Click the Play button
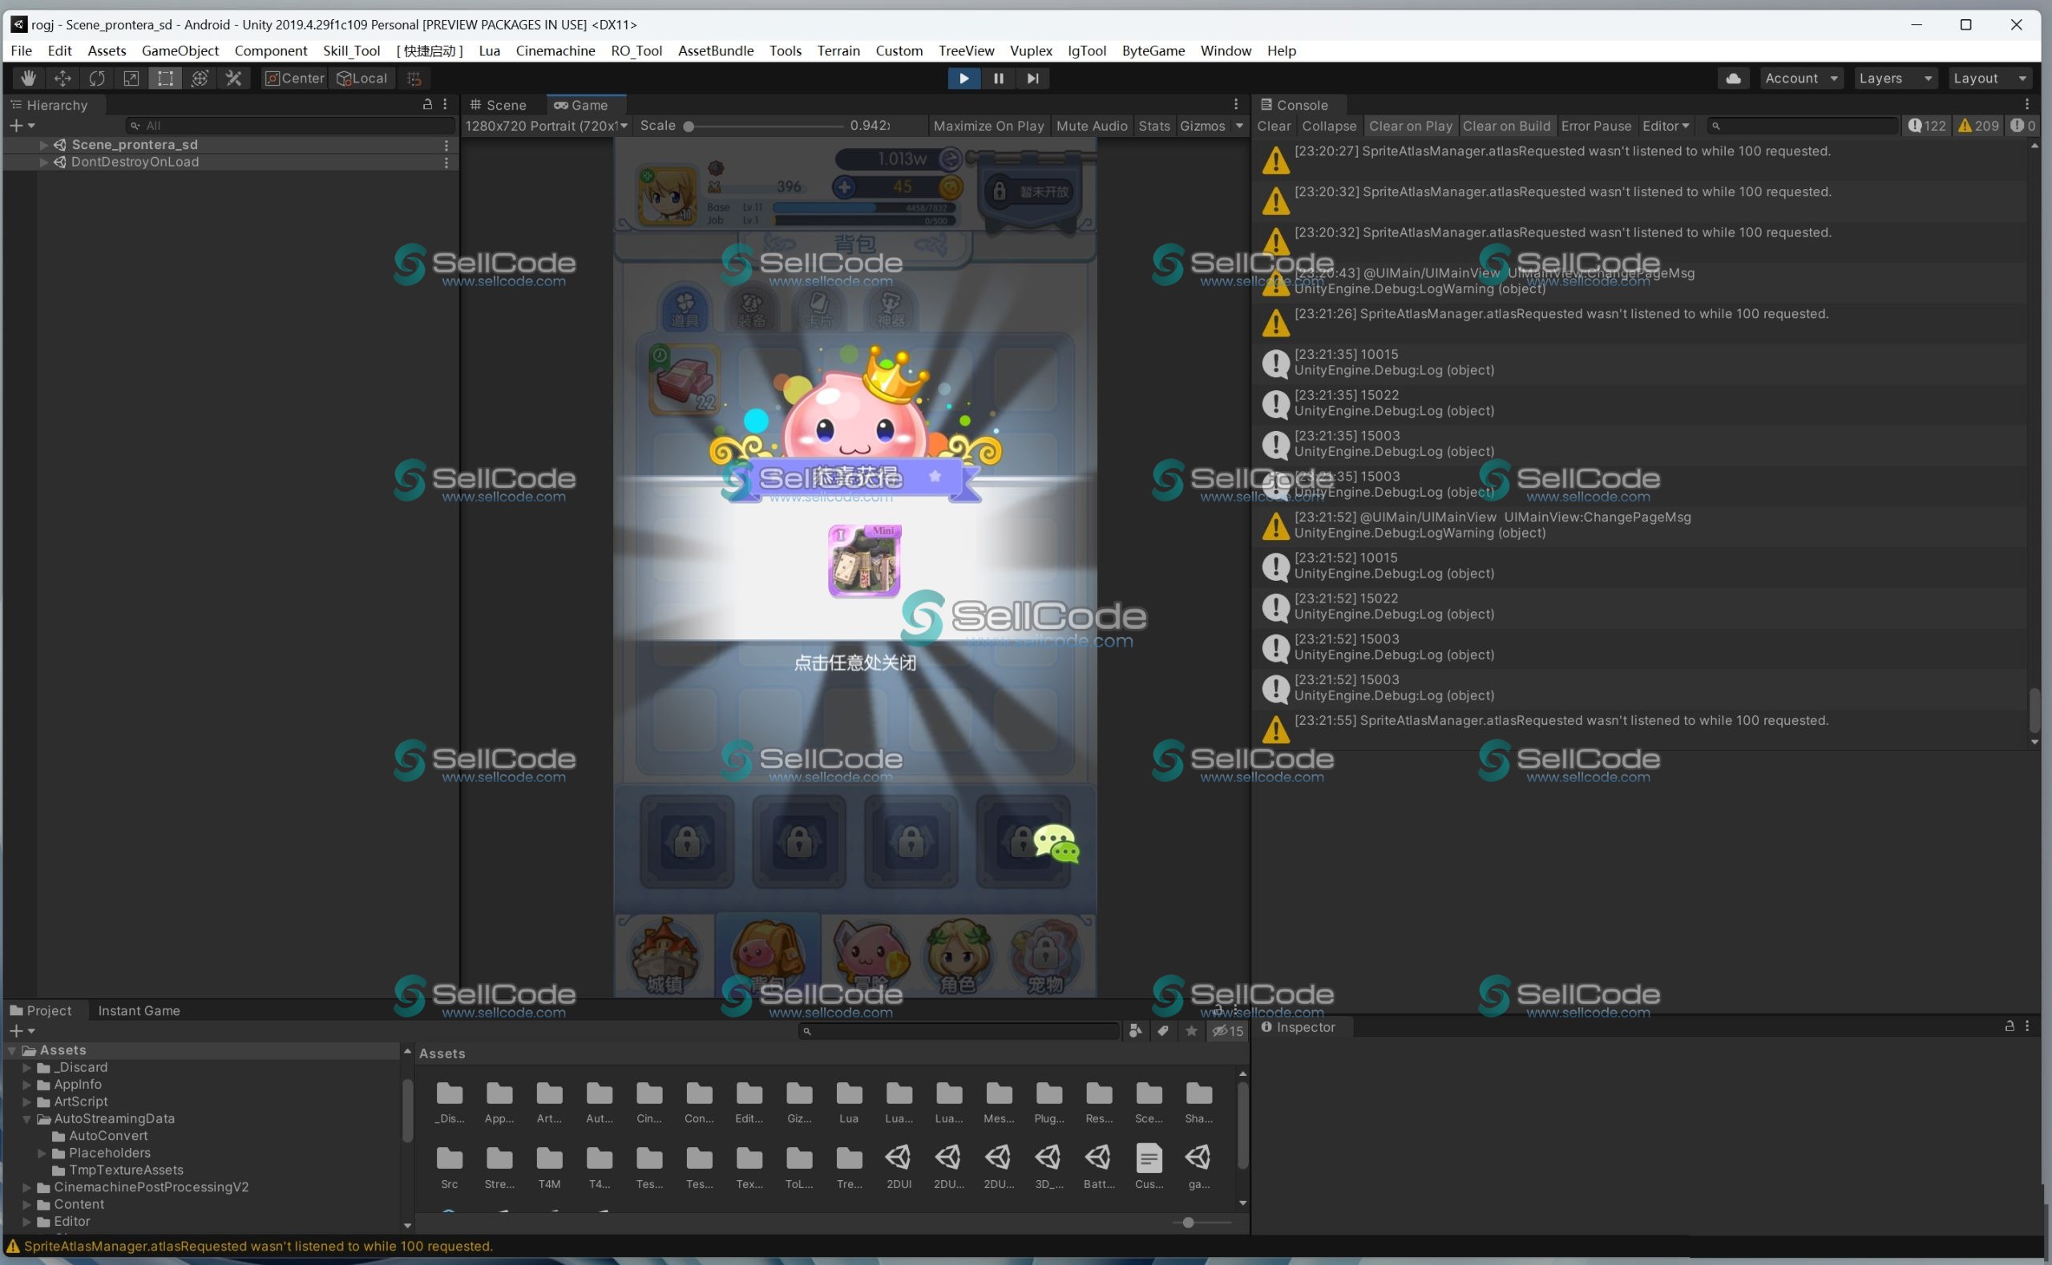The height and width of the screenshot is (1265, 2052). [964, 78]
